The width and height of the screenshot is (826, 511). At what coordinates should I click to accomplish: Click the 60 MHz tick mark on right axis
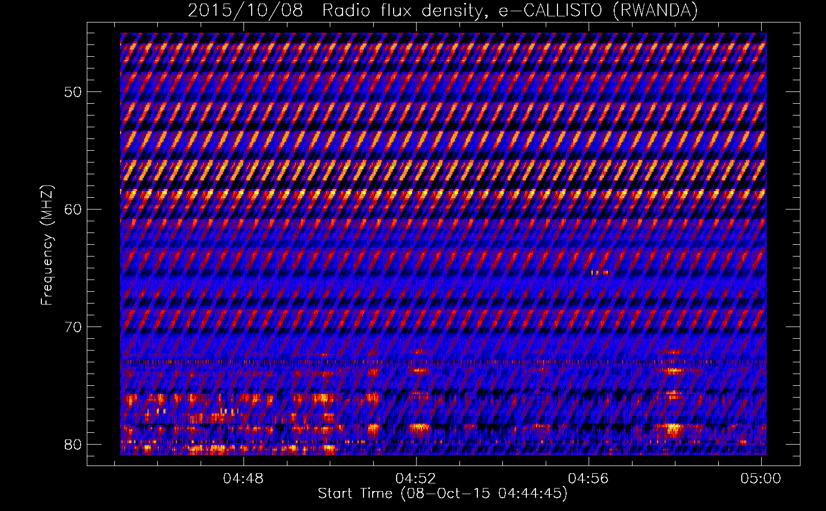tap(795, 209)
